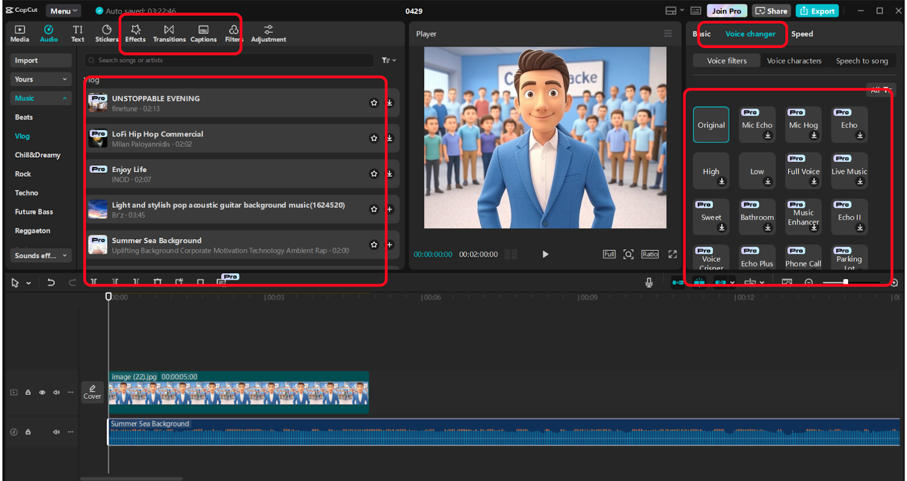Switch to the Voice changer tab
Screen dimensions: 907x481
(750, 34)
